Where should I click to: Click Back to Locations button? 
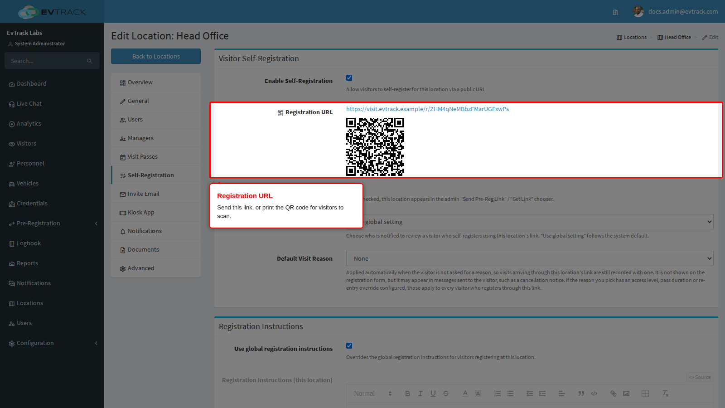click(156, 56)
